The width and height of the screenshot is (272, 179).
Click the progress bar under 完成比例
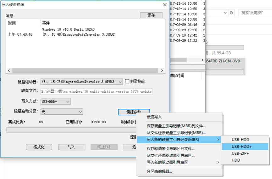tap(71, 130)
